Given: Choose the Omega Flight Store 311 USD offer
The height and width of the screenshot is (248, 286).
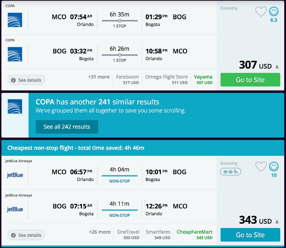Looking at the screenshot, I should (x=166, y=79).
